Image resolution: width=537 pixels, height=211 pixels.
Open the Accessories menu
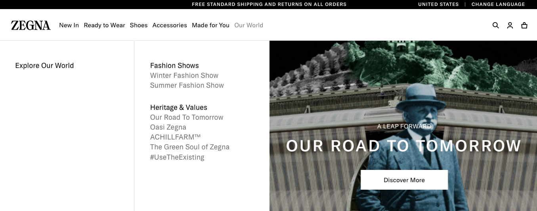[x=170, y=25]
